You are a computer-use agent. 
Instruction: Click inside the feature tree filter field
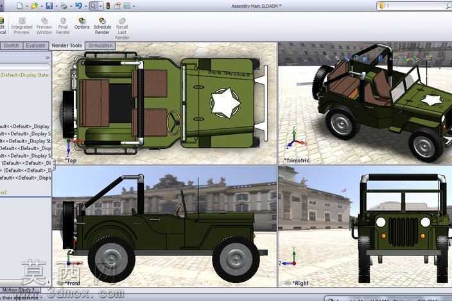pos(26,67)
